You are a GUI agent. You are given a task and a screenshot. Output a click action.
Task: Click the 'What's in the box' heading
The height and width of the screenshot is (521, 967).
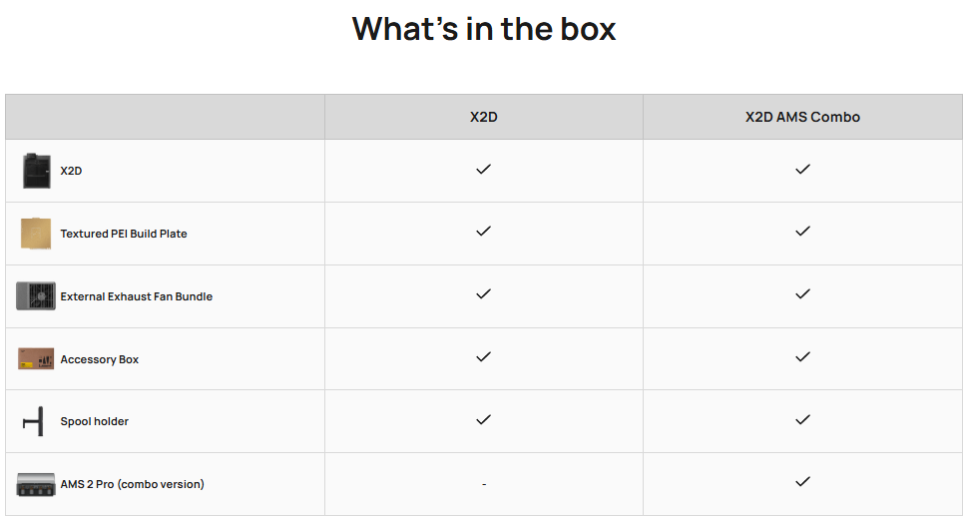(x=483, y=29)
